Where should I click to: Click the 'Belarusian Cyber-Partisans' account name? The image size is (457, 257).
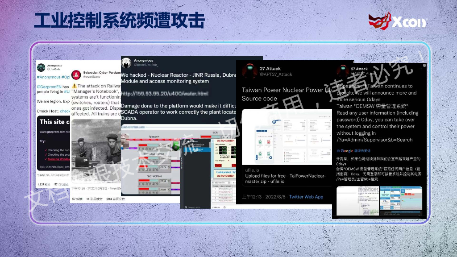tap(102, 73)
